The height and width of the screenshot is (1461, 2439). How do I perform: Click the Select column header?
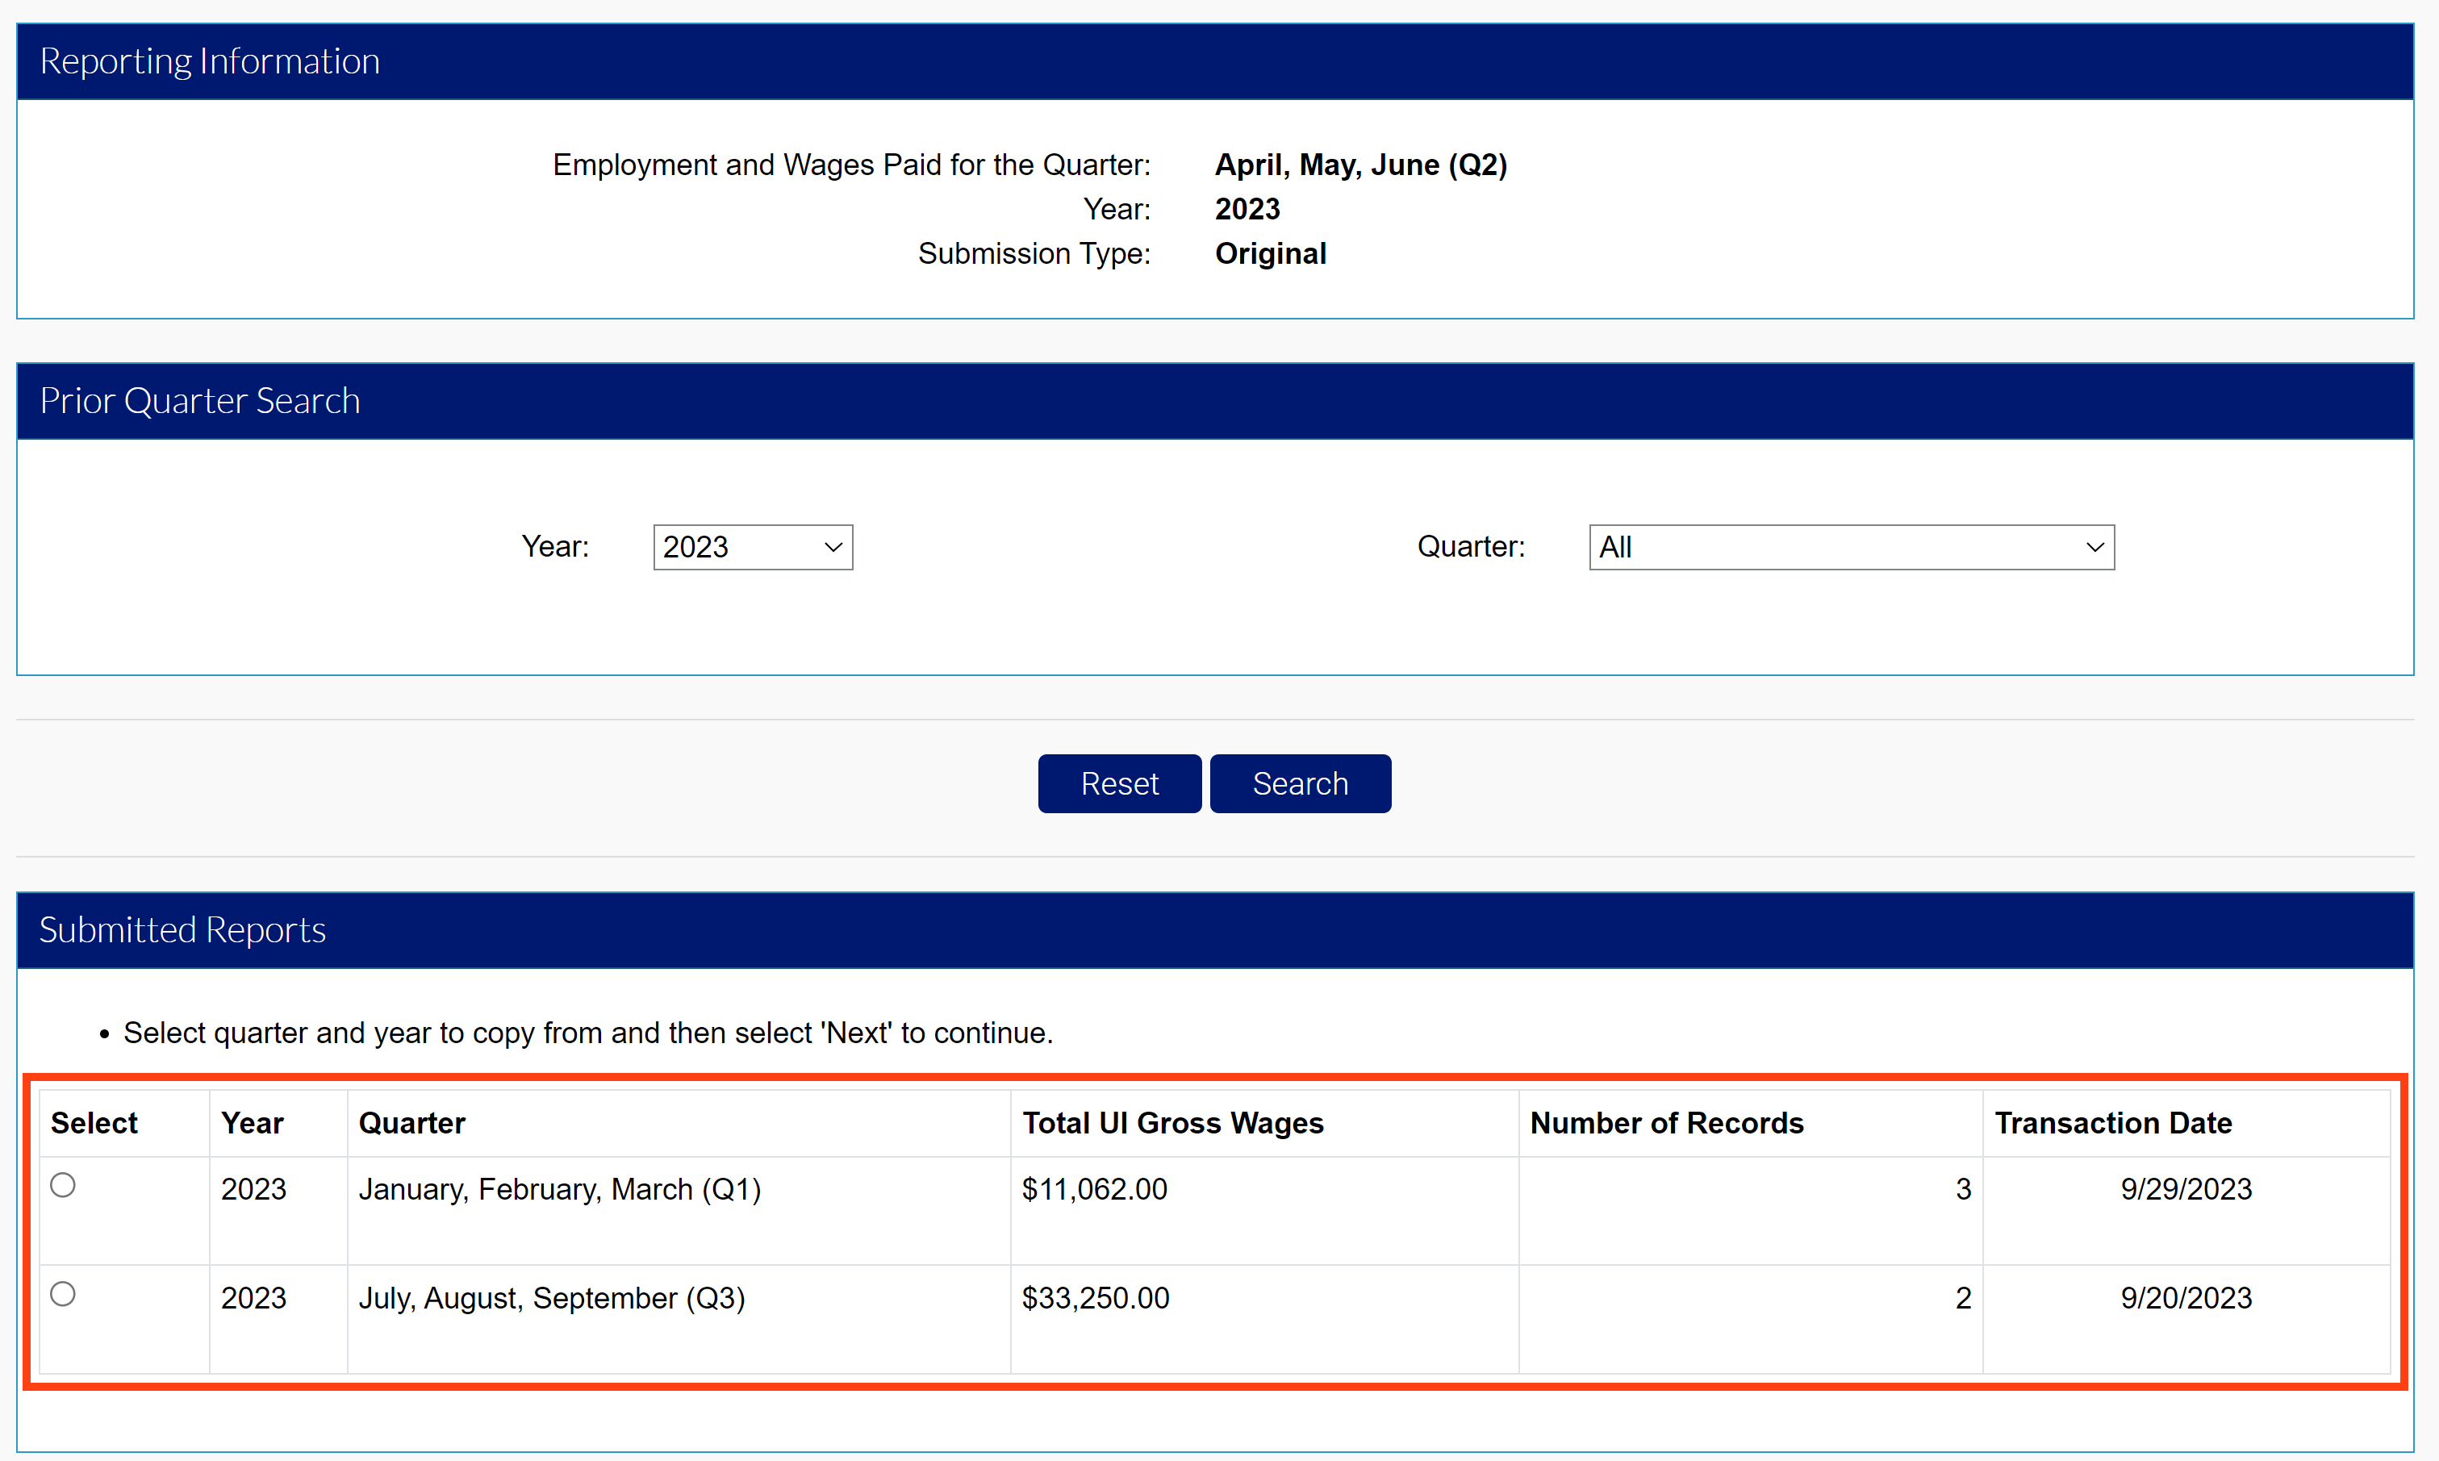(x=93, y=1122)
